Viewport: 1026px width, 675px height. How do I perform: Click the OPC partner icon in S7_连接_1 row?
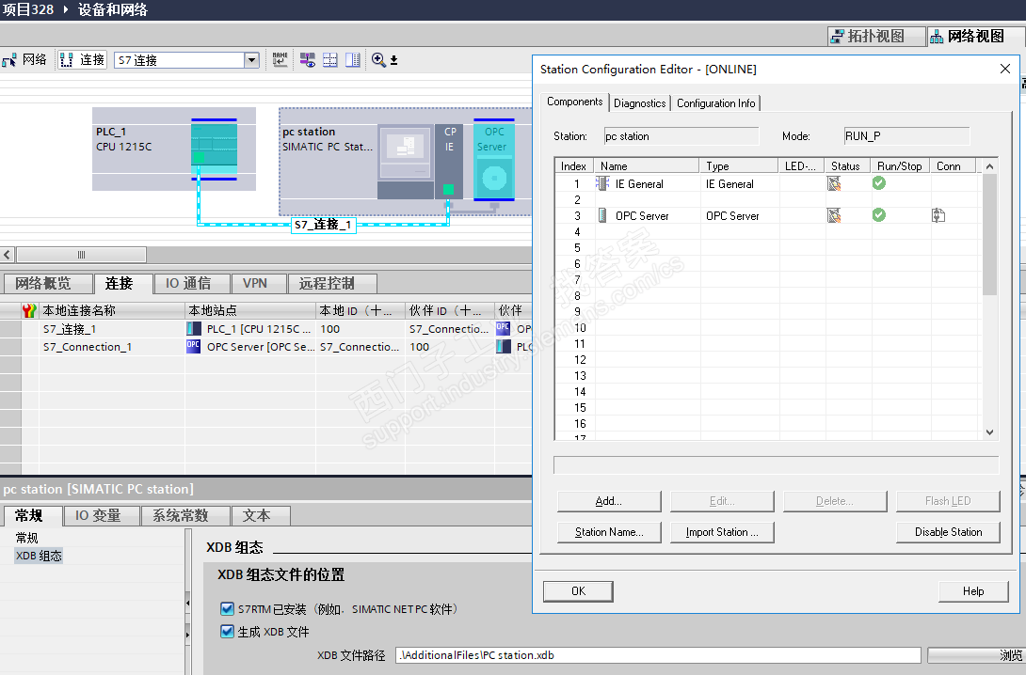tap(504, 328)
